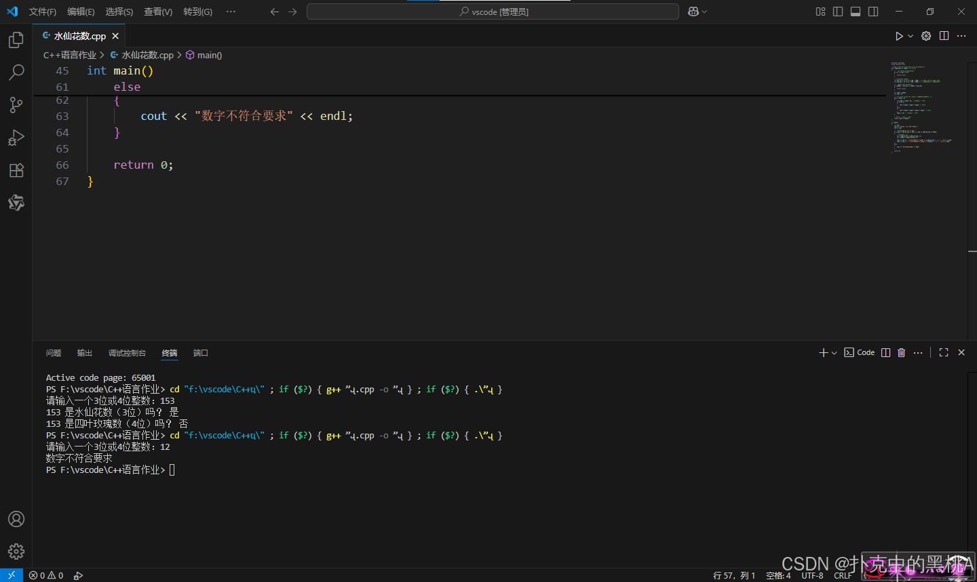Open the Customize Layout icon
Viewport: 977px width, 582px height.
[820, 12]
